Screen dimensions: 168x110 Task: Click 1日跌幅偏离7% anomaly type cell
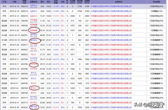[x=156, y=74]
